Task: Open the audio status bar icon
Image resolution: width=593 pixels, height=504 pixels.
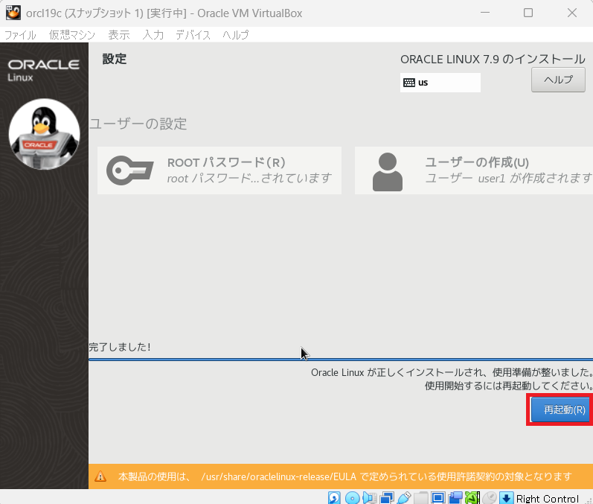Action: pyautogui.click(x=370, y=497)
